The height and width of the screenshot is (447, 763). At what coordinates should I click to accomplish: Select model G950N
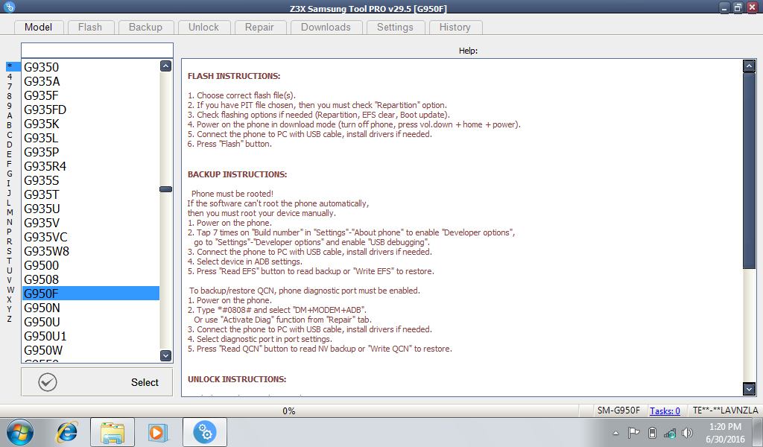point(91,308)
